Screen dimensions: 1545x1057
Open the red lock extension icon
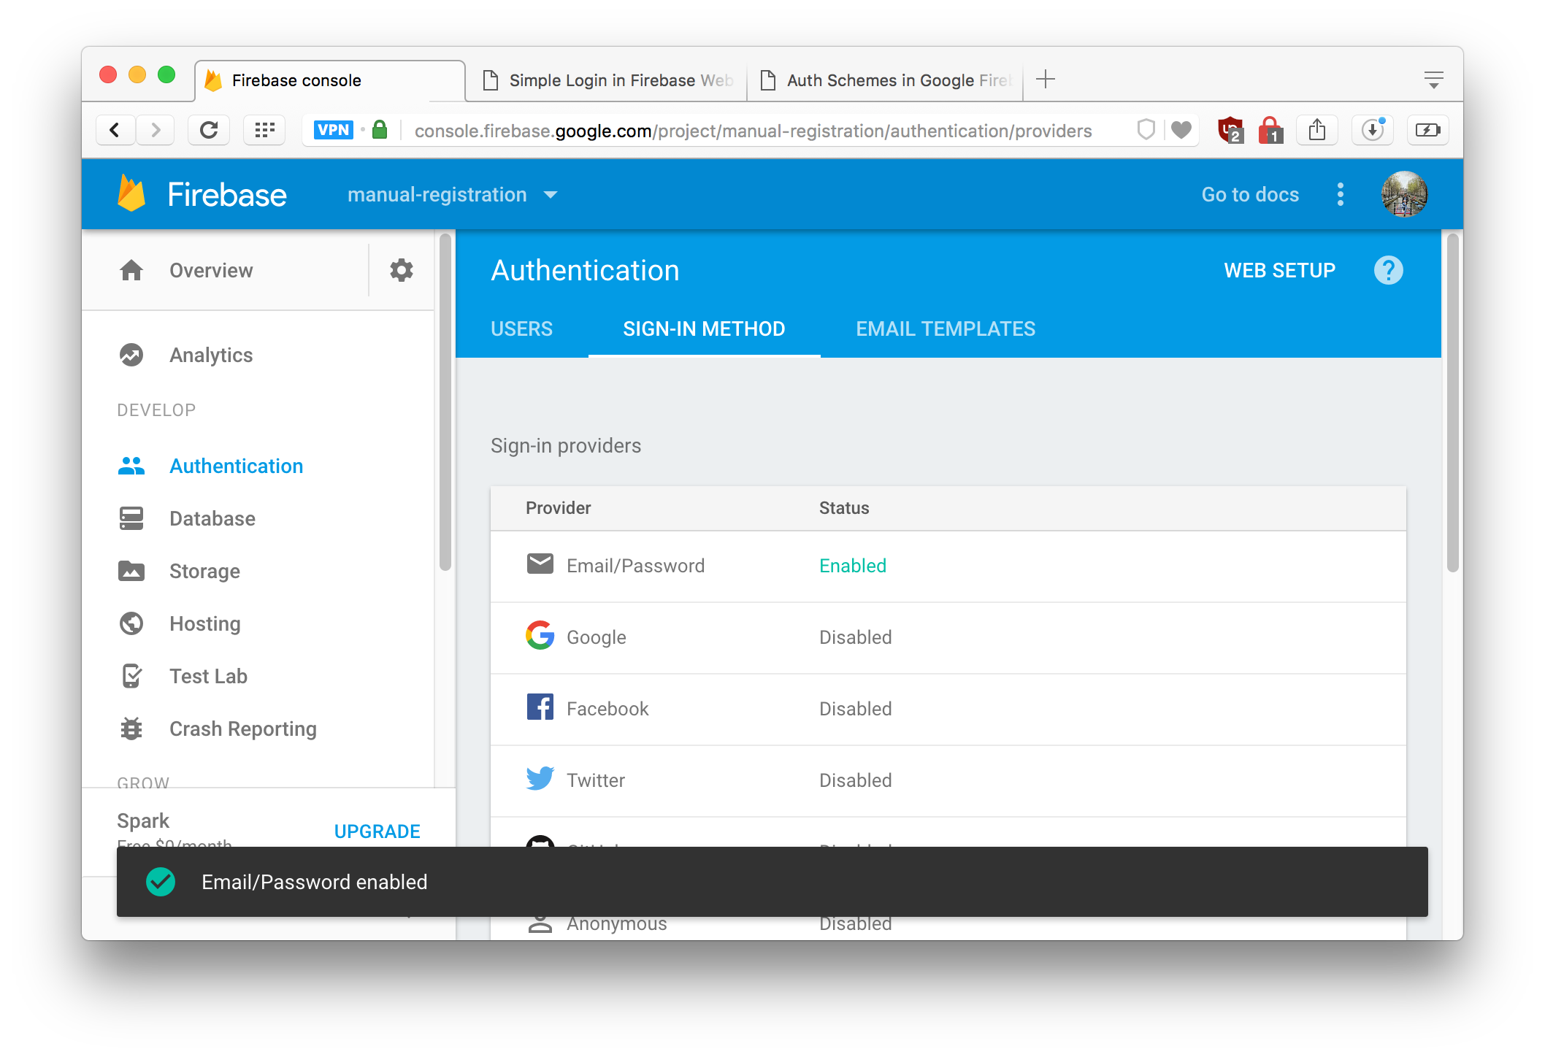pos(1271,130)
